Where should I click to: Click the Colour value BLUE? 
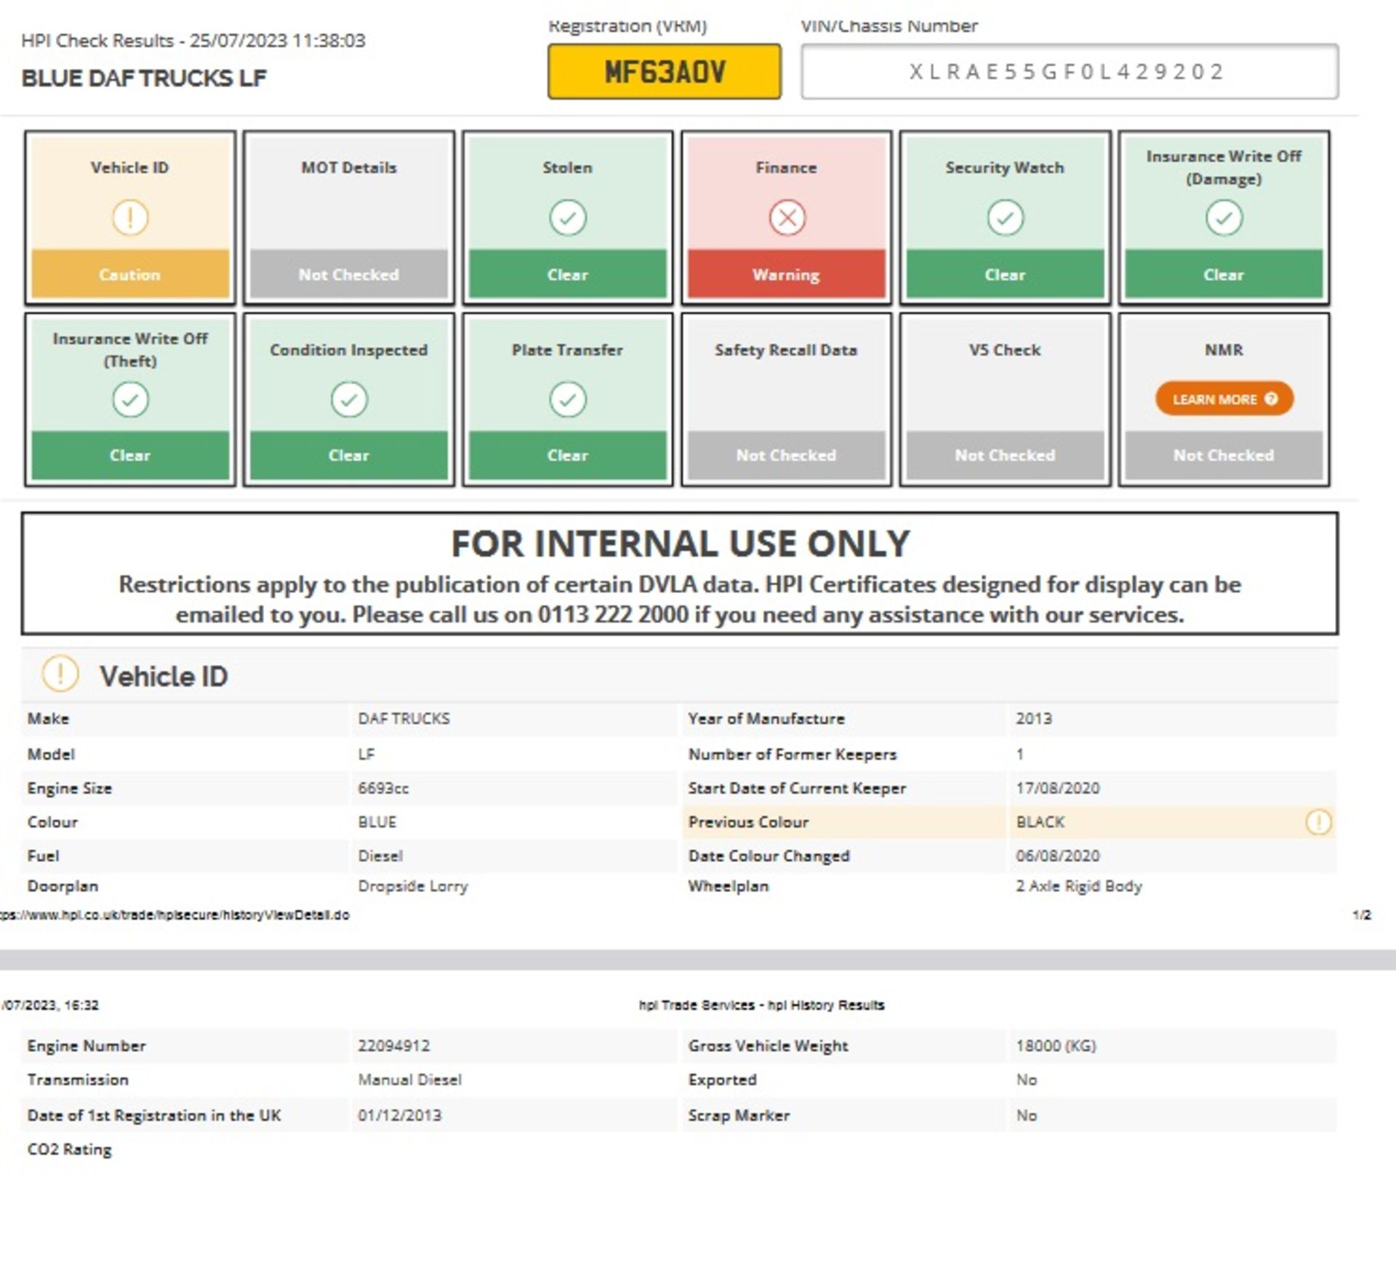click(377, 822)
